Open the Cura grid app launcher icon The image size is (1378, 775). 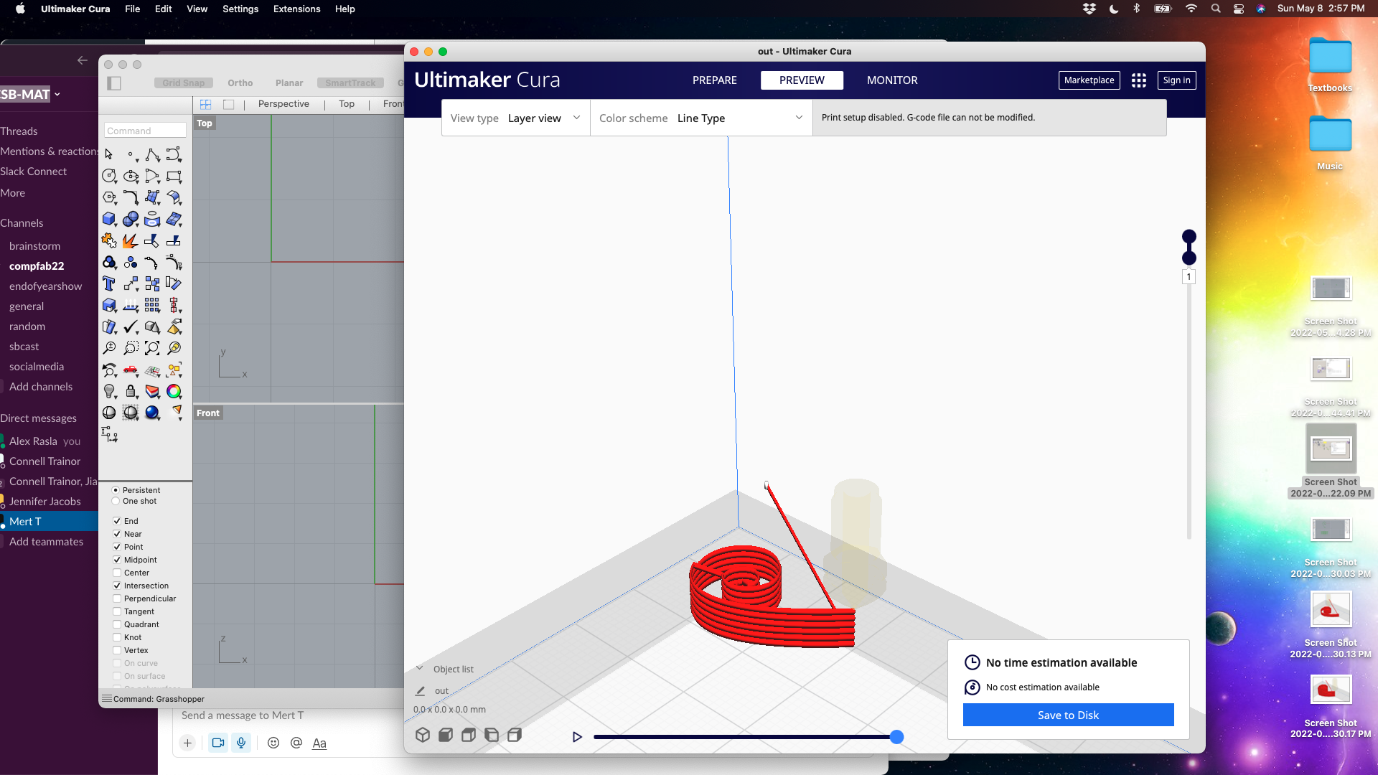[x=1139, y=80]
